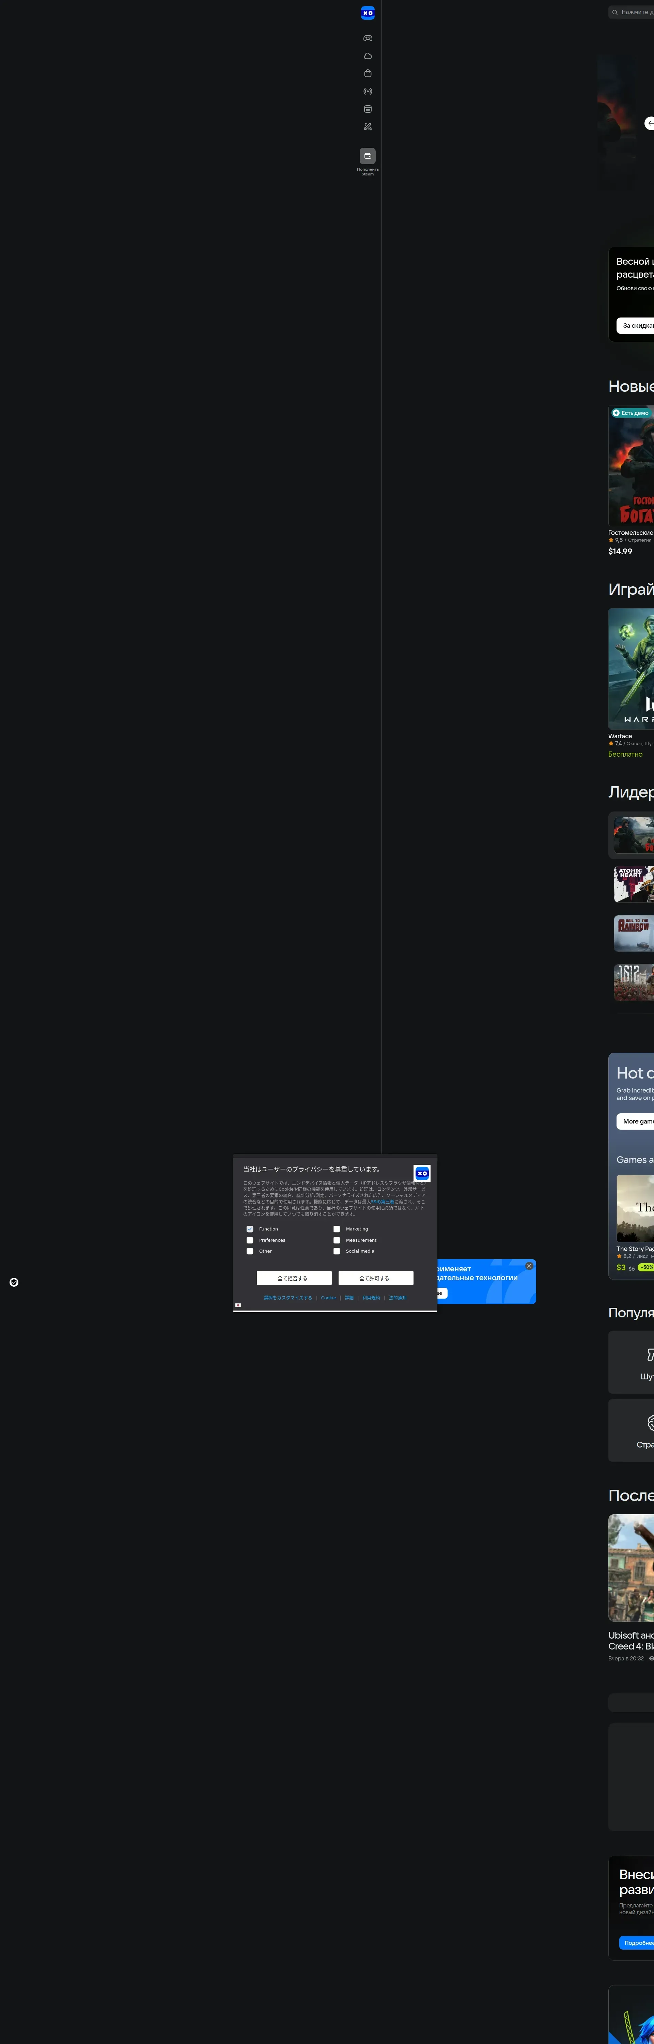Tick the Social media checkbox
The image size is (654, 2044).
(337, 1251)
